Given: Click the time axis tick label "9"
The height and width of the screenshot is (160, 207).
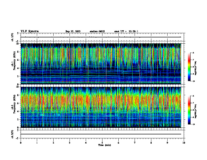Looking at the screenshot, I should [167, 143].
